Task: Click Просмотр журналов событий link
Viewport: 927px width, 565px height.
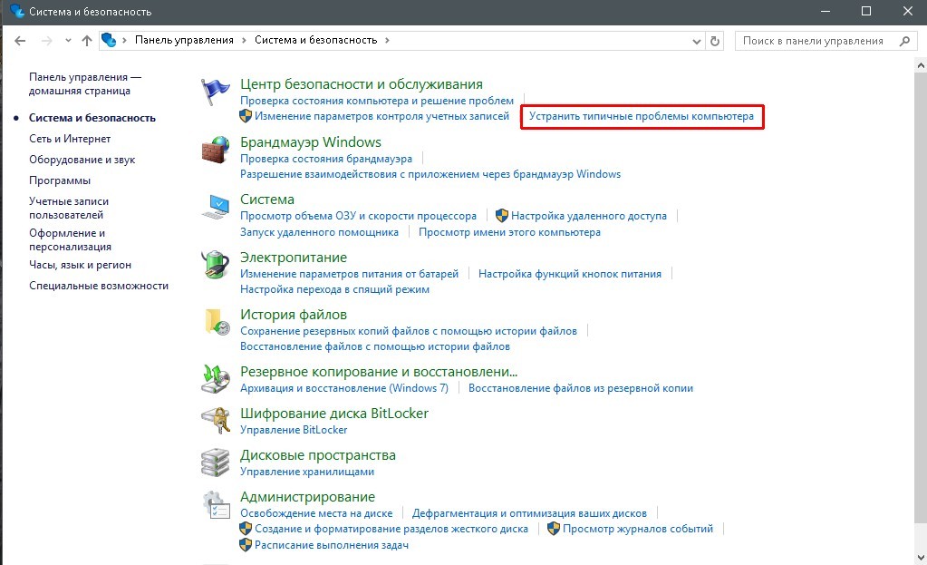Action: pos(638,529)
